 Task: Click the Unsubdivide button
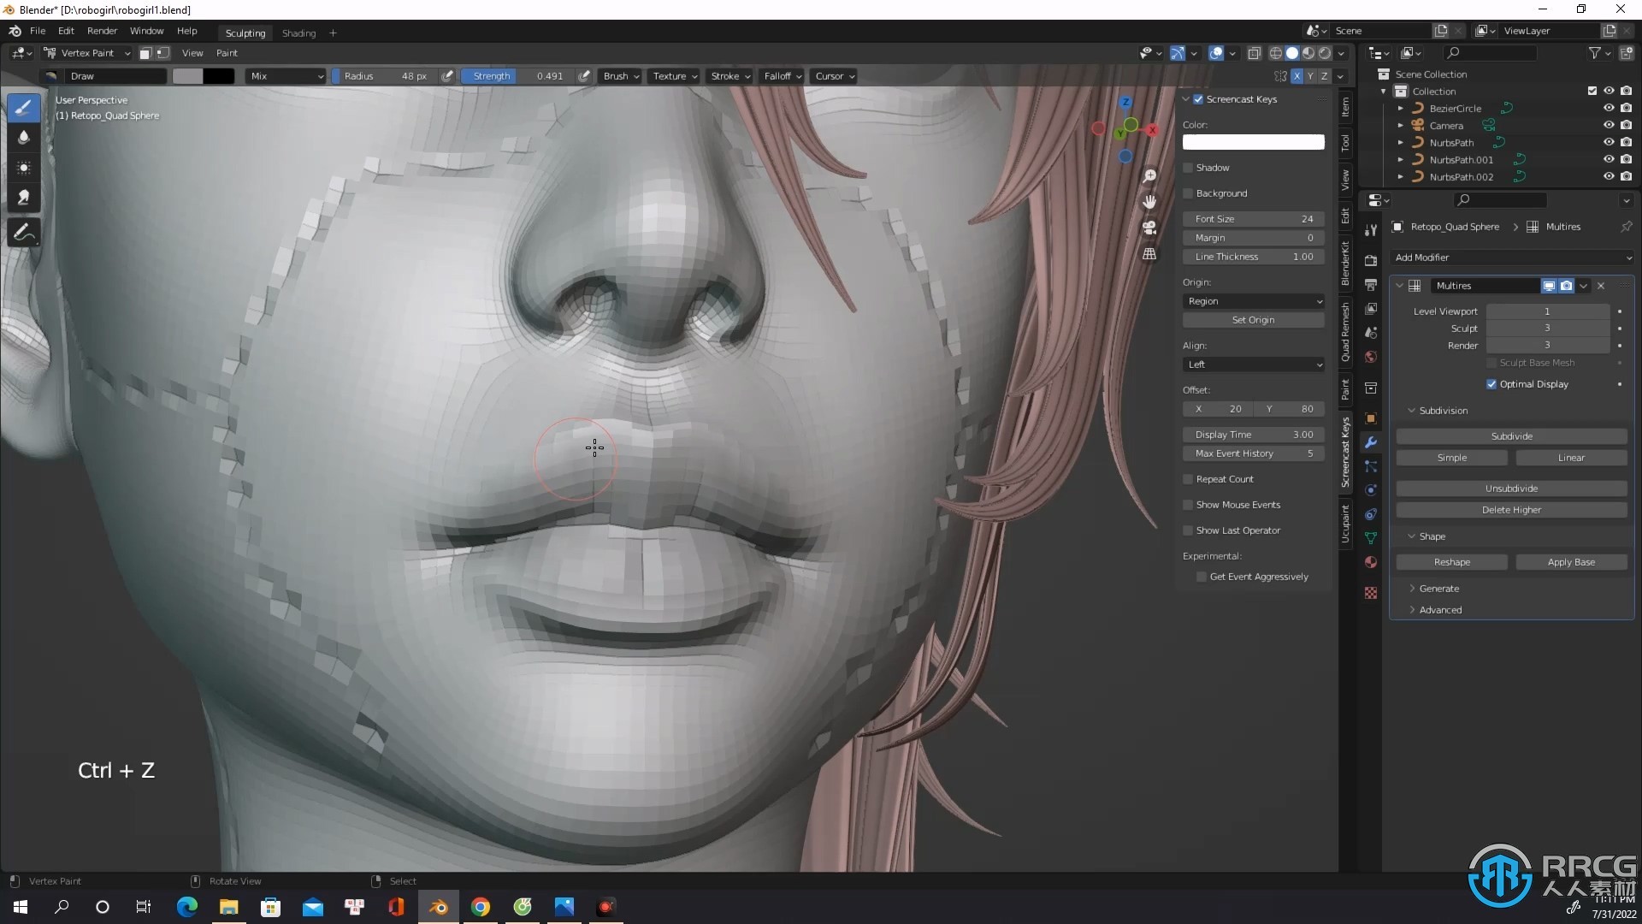pos(1511,488)
